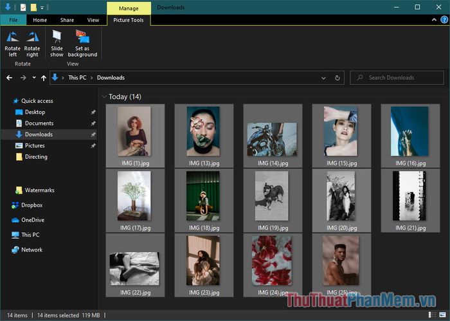The height and width of the screenshot is (321, 450).
Task: Open Documents in the navigation pane
Action: pyautogui.click(x=39, y=123)
